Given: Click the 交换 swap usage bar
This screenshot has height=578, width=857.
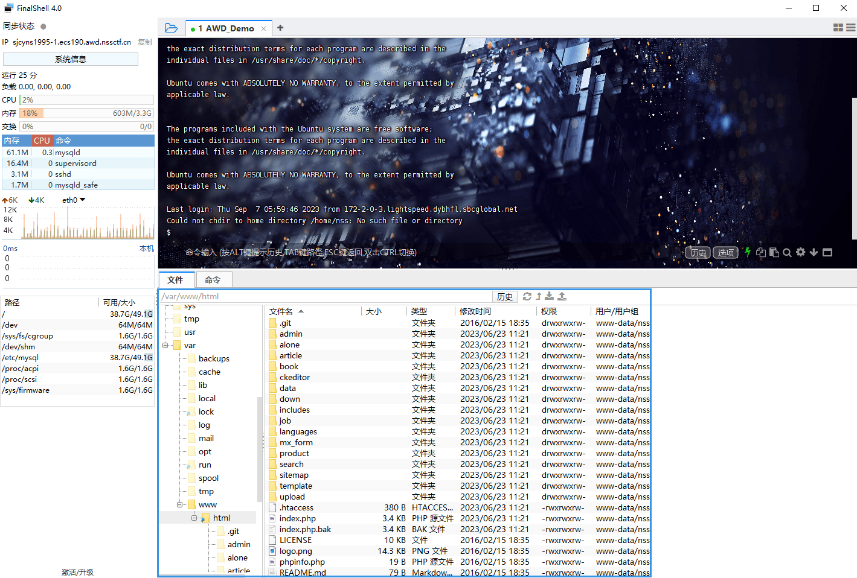Looking at the screenshot, I should (87, 127).
